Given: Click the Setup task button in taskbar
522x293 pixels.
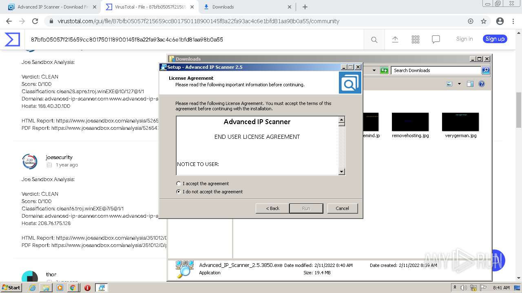Looking at the screenshot, I should [x=102, y=288].
